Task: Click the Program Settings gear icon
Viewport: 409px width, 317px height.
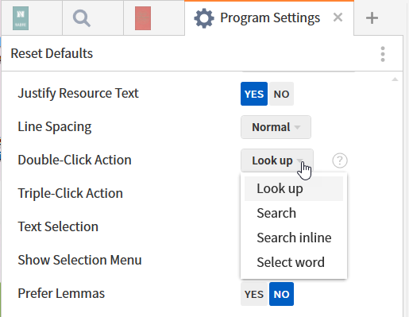Action: pos(204,18)
